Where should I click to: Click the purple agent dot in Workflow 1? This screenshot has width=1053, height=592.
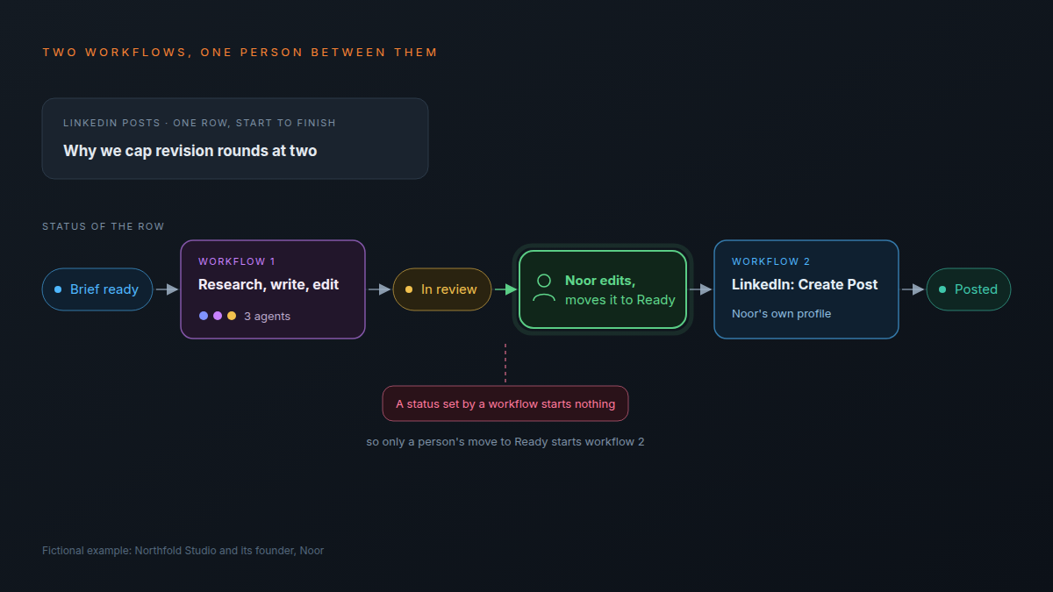218,316
